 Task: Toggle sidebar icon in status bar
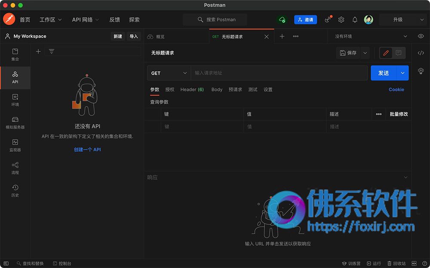coord(6,263)
